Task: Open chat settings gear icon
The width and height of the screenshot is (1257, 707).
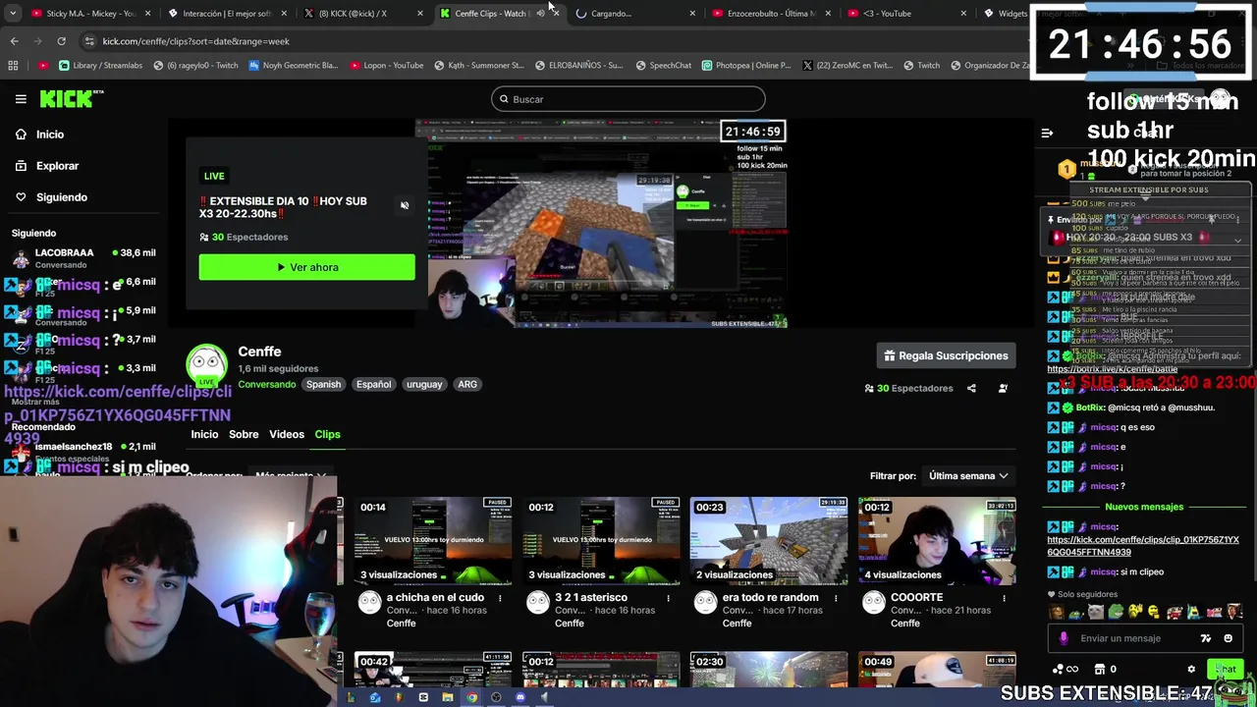Action: (x=1191, y=670)
